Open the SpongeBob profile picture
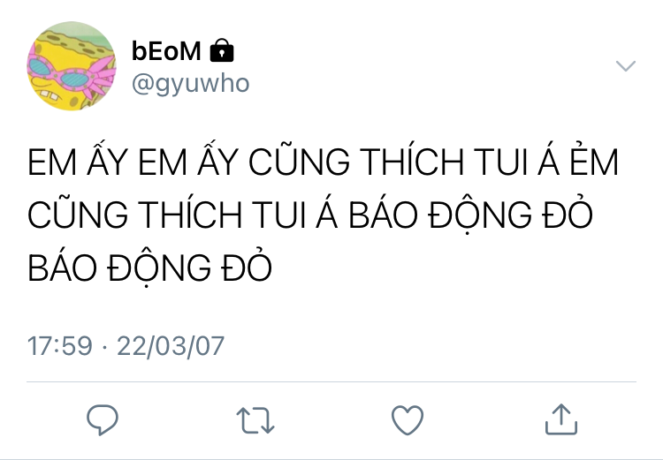 click(72, 66)
